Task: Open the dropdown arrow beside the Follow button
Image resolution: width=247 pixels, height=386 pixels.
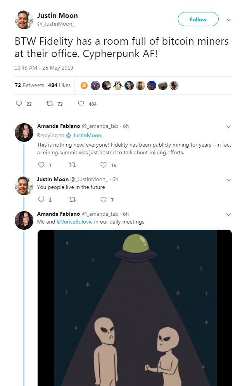Action: 228,20
